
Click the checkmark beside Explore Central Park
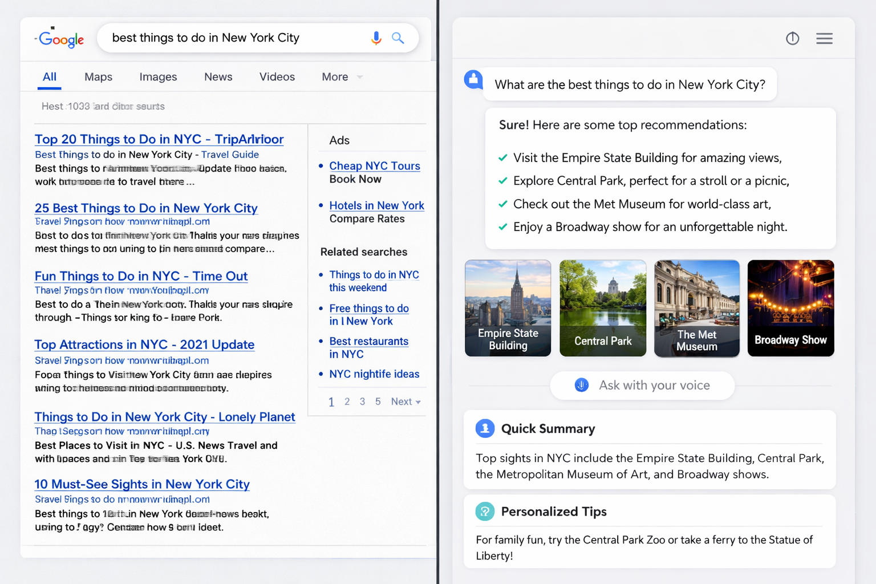[502, 181]
